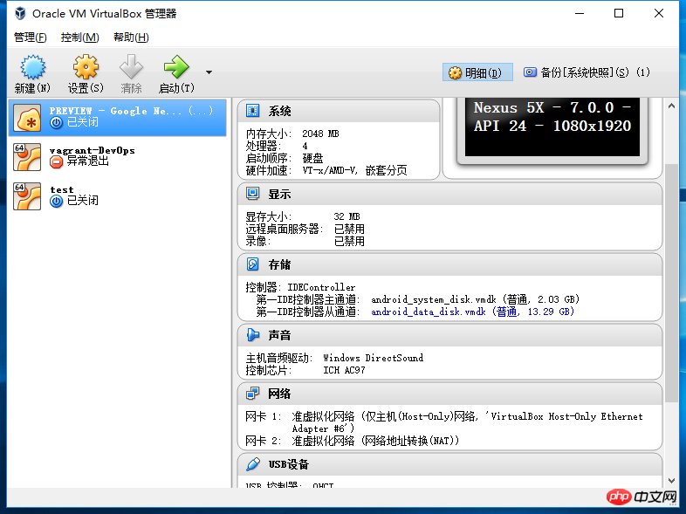This screenshot has width=686, height=514.
Task: Open the USB设备 section header
Action: (x=449, y=464)
